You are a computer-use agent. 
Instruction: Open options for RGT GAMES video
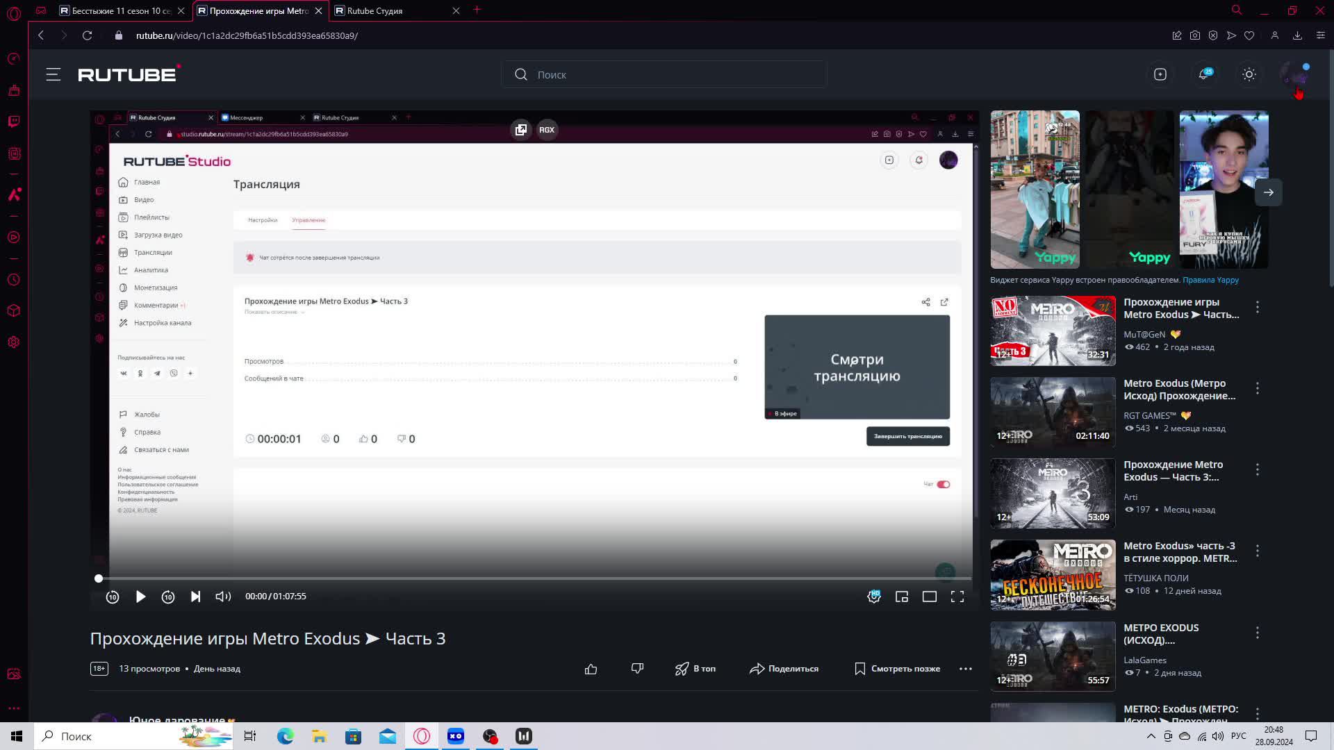[1258, 388]
